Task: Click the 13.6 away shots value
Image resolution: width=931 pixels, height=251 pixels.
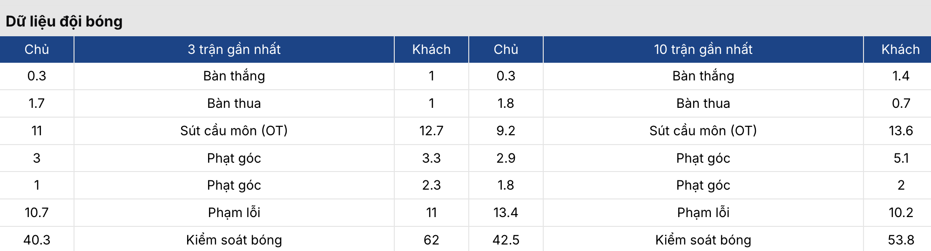Action: click(x=901, y=131)
